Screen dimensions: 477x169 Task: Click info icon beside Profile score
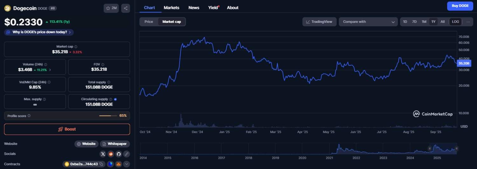click(29, 116)
